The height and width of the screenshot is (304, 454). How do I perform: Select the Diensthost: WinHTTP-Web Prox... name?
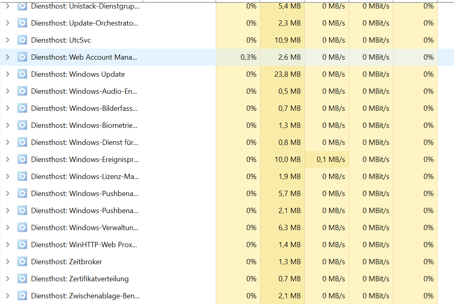point(84,245)
